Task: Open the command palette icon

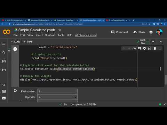Action: point(4,91)
